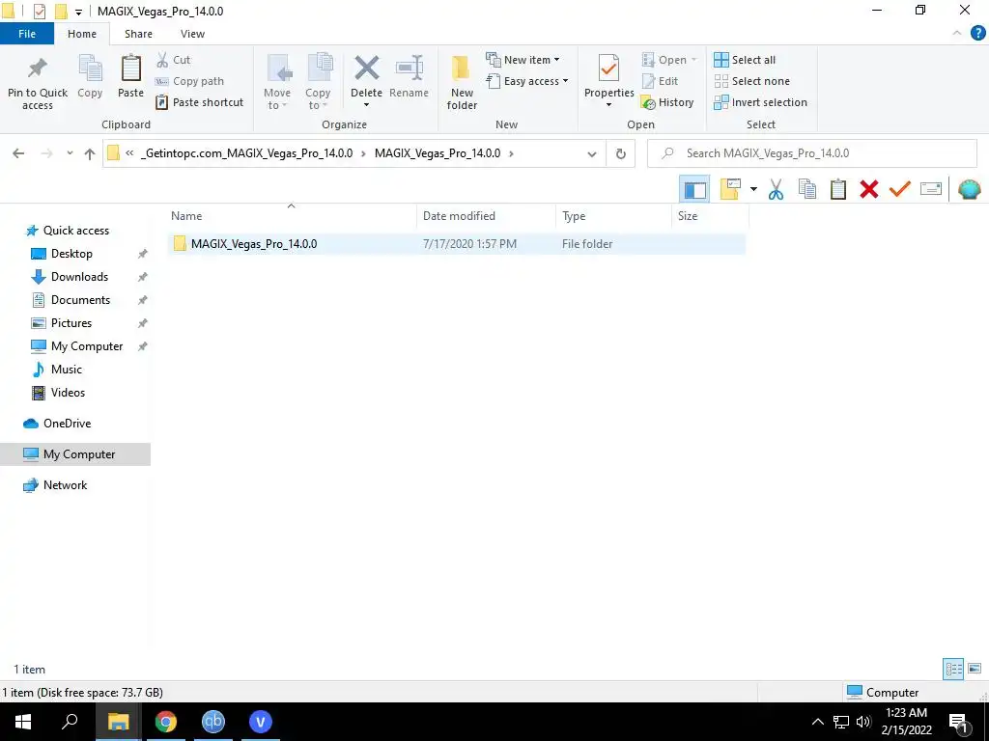
Task: Open Documents in the sidebar
Action: 80,300
